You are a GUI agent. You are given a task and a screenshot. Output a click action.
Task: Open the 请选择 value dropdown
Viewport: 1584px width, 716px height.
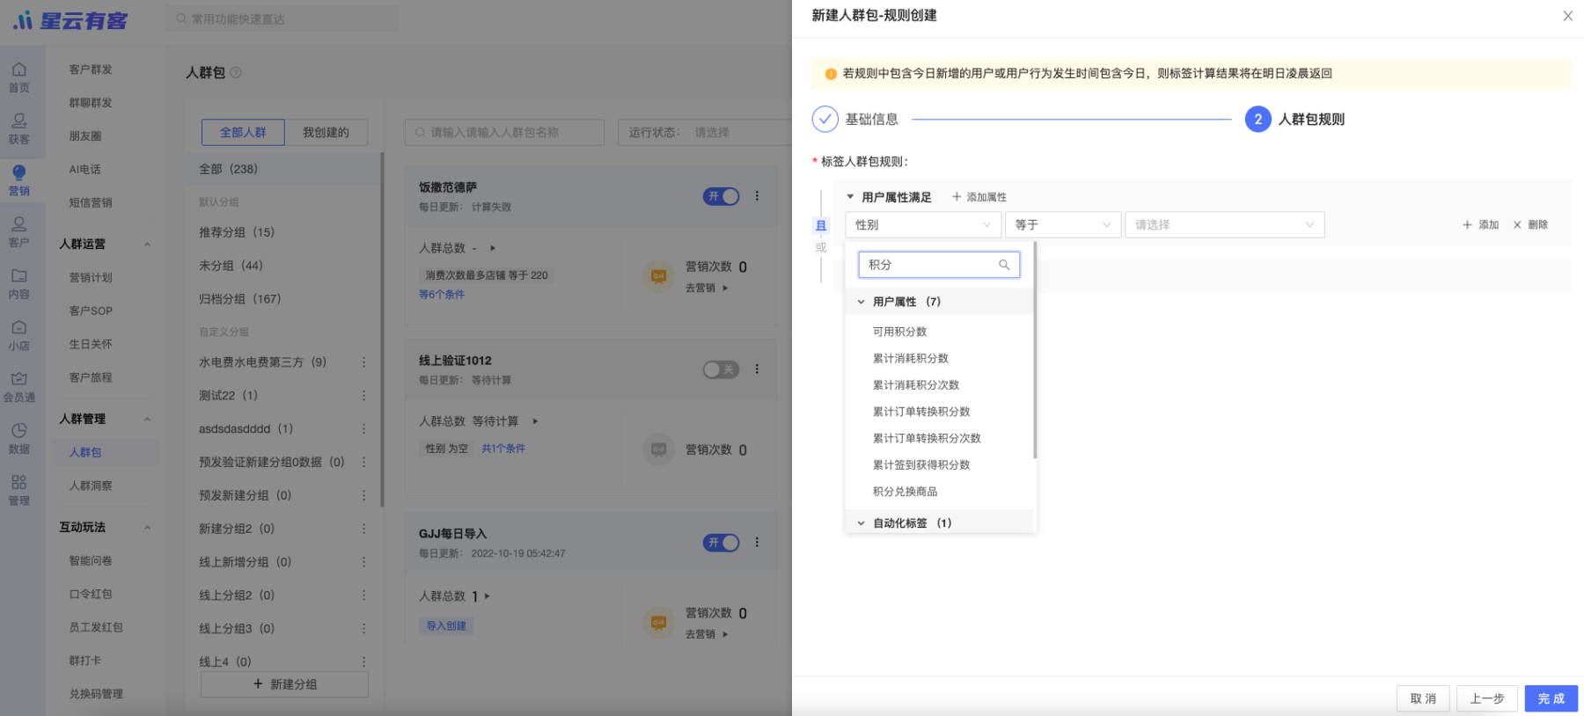click(x=1225, y=225)
